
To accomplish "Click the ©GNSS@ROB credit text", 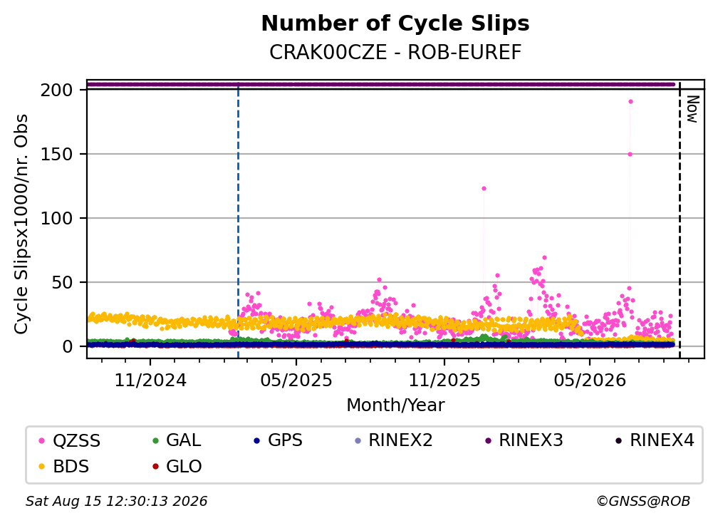I will [x=643, y=501].
